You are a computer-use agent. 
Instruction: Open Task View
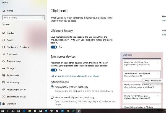pyautogui.click(x=19, y=111)
